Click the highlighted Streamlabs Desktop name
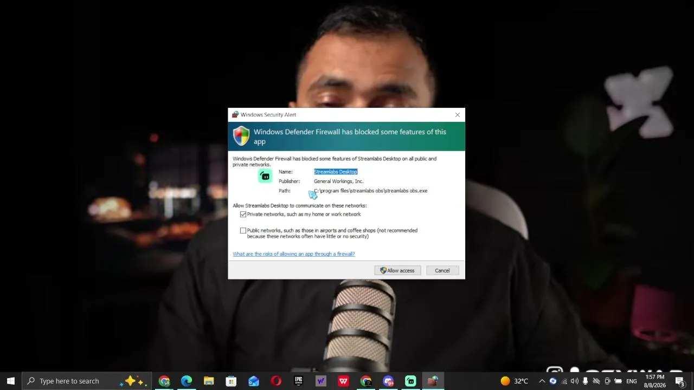This screenshot has height=390, width=694. [336, 172]
